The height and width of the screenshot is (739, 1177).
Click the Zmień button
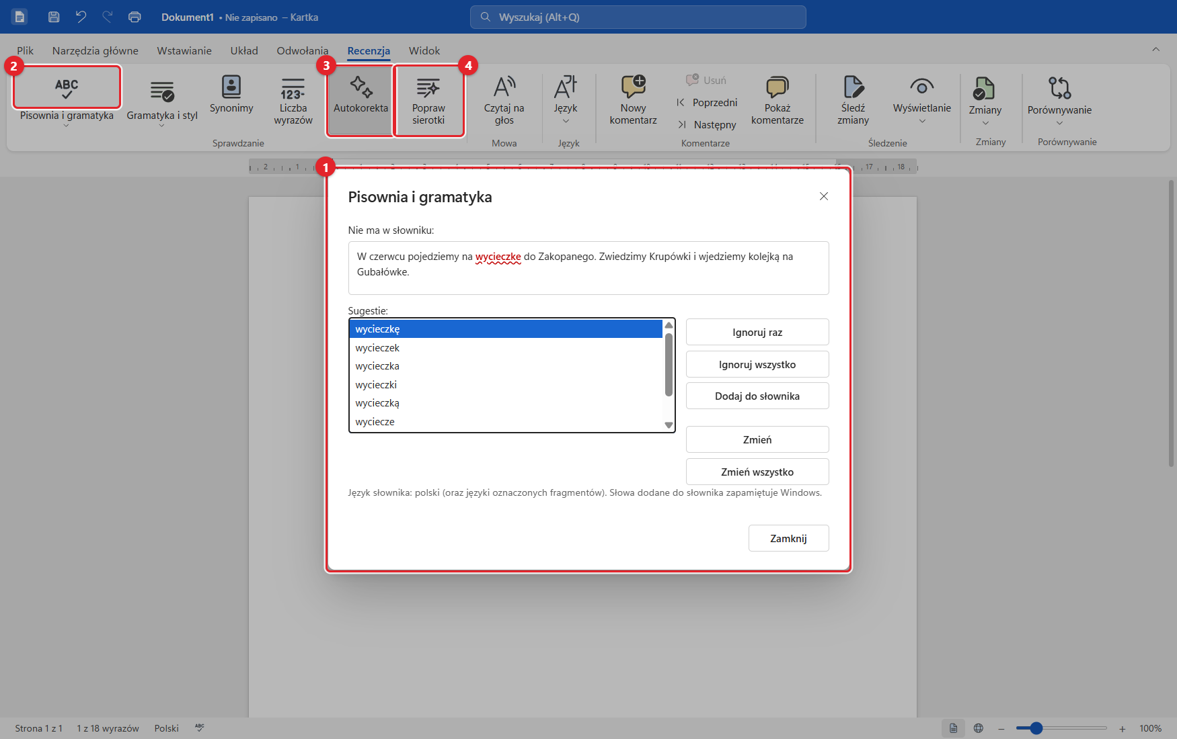click(757, 439)
